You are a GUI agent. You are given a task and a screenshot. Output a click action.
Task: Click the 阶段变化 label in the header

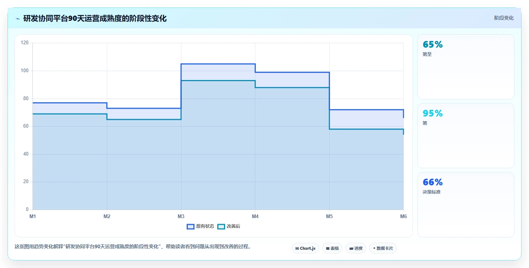[504, 18]
